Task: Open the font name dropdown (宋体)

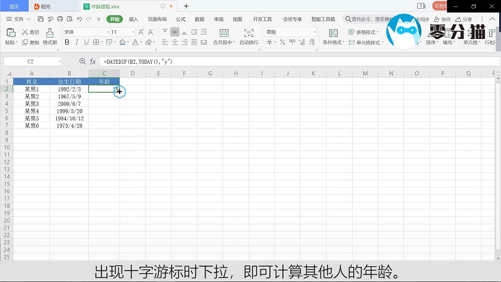Action: tap(108, 32)
